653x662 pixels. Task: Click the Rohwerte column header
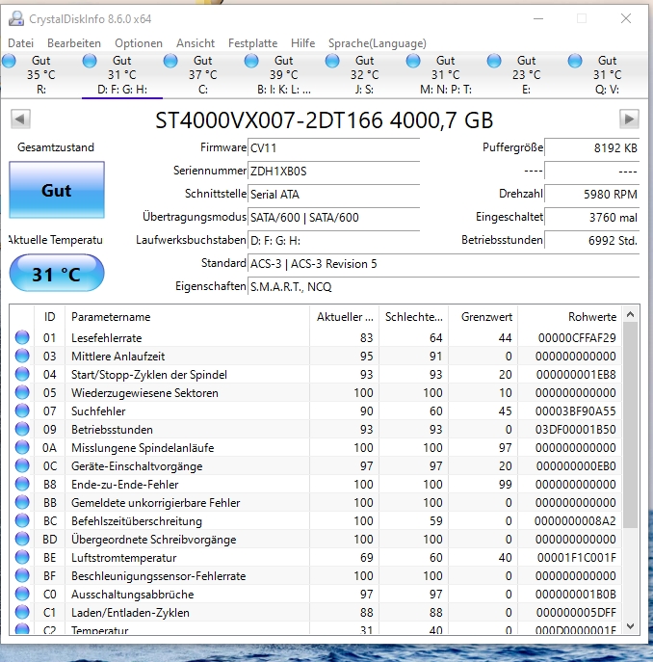click(x=570, y=317)
